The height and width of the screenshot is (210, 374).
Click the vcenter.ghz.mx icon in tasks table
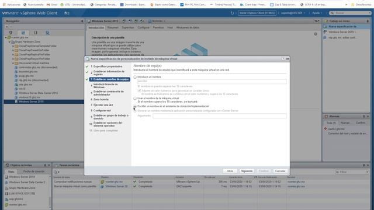(102, 181)
